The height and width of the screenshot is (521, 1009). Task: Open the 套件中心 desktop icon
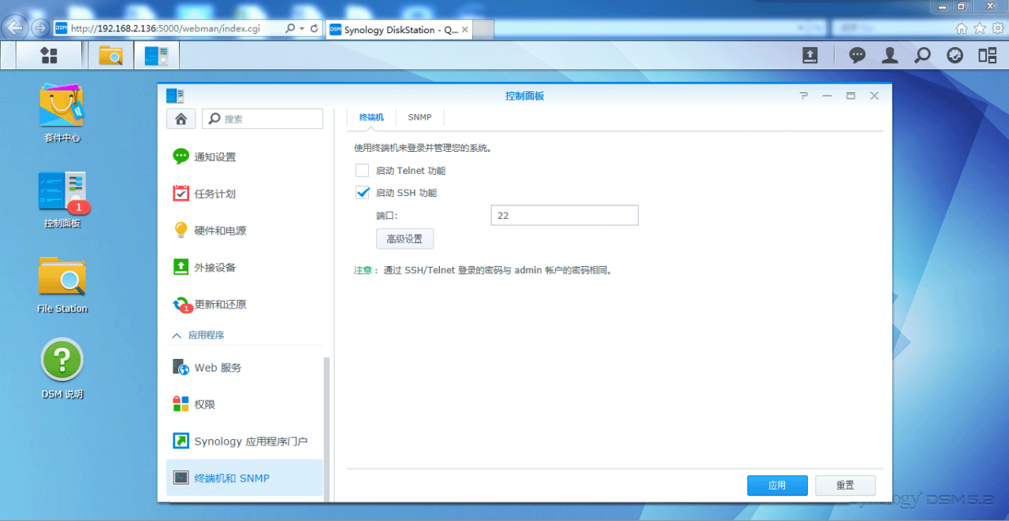pyautogui.click(x=61, y=106)
